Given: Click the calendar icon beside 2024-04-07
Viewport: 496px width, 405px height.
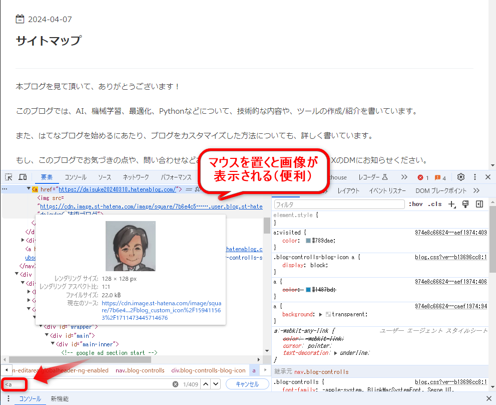Looking at the screenshot, I should (x=20, y=19).
